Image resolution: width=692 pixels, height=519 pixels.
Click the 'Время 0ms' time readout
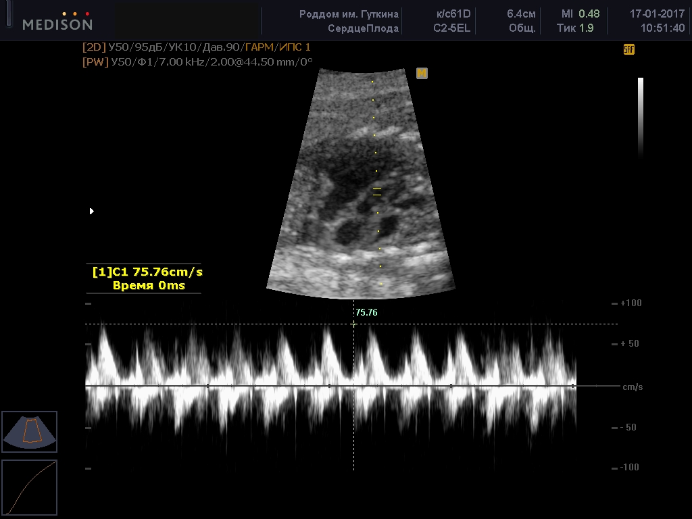(x=149, y=286)
